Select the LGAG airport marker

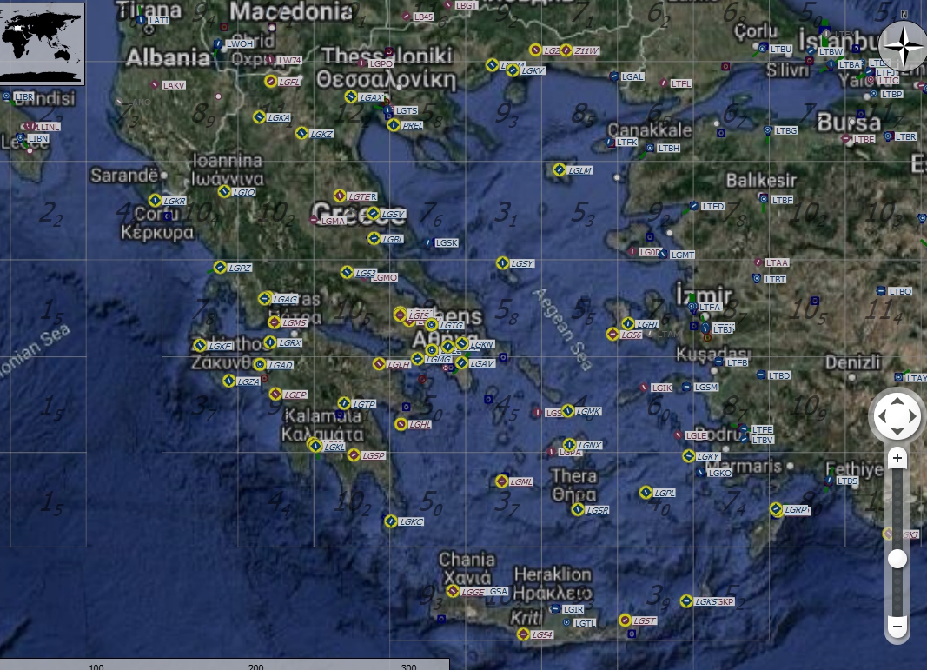pyautogui.click(x=265, y=299)
